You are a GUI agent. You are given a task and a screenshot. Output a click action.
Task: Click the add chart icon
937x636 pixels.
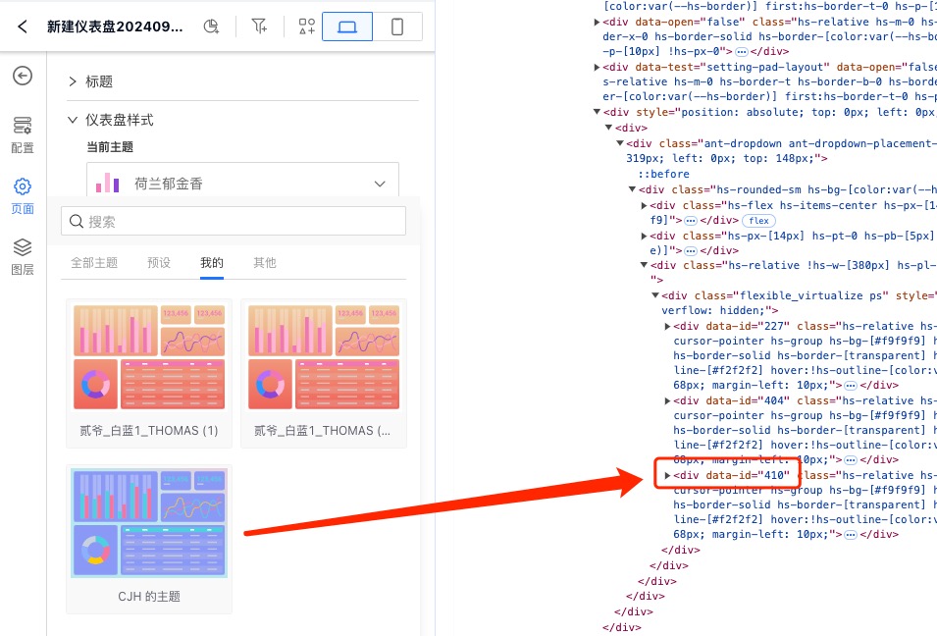click(x=211, y=26)
